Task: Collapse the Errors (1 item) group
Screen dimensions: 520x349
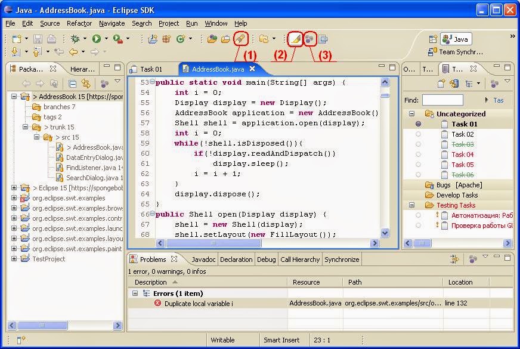Action: (135, 294)
